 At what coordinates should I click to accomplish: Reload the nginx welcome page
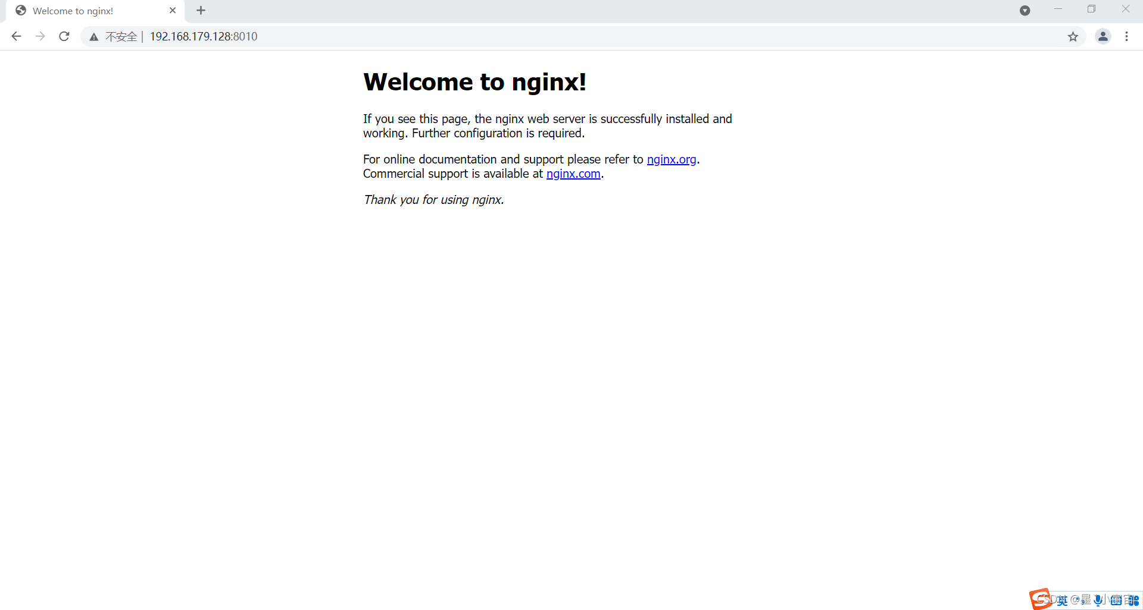tap(64, 36)
